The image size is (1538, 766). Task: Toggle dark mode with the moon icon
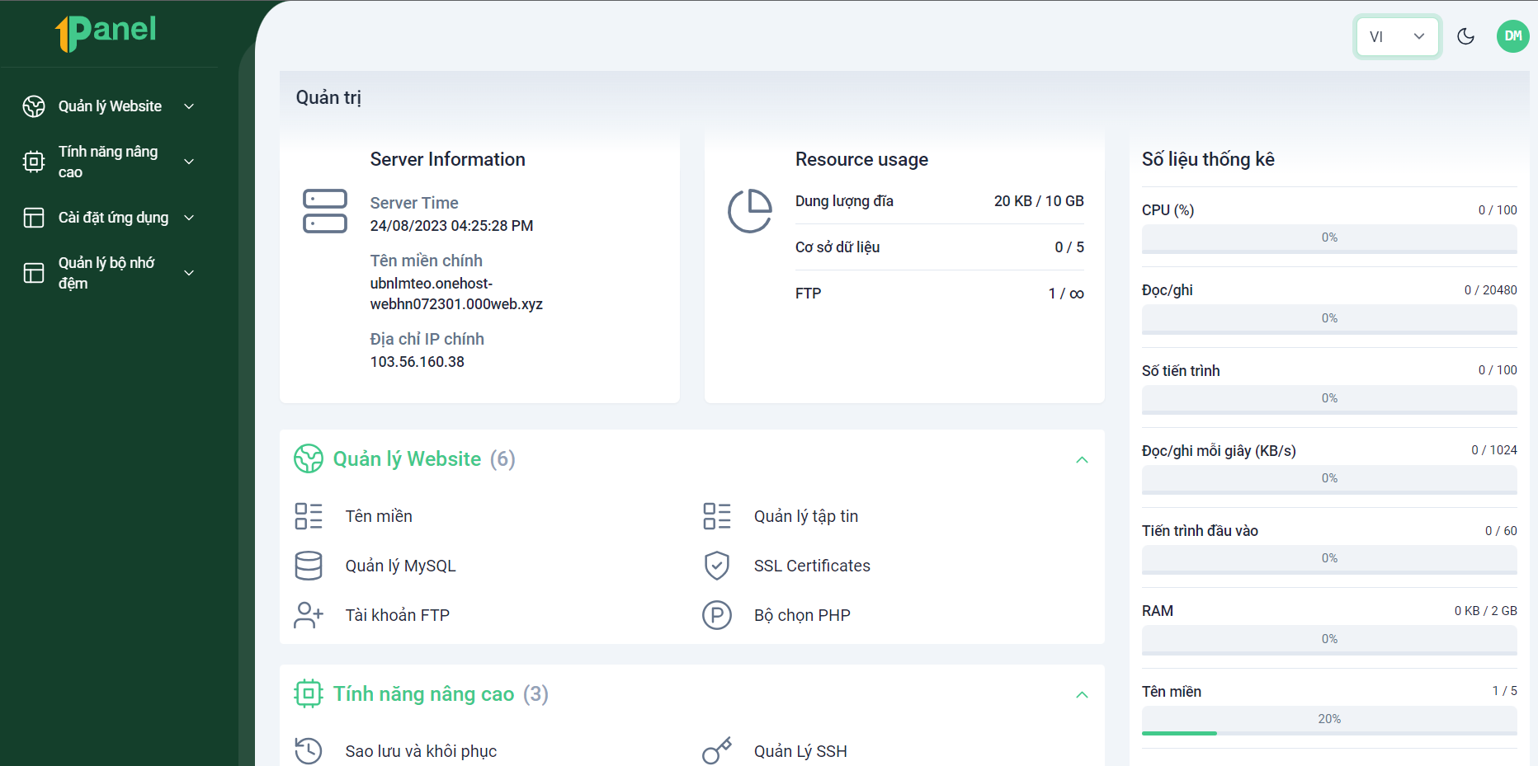click(x=1466, y=36)
